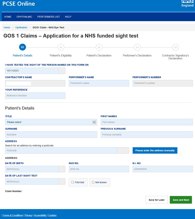Select step 05 Contractor Signatory's Declaration circle
The width and height of the screenshot is (195, 219).
(x=175, y=47)
